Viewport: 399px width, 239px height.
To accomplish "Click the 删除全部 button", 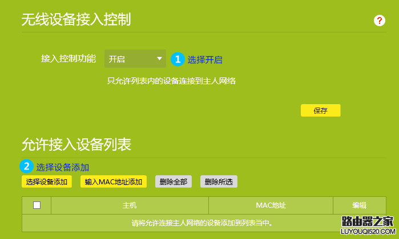I will point(174,182).
